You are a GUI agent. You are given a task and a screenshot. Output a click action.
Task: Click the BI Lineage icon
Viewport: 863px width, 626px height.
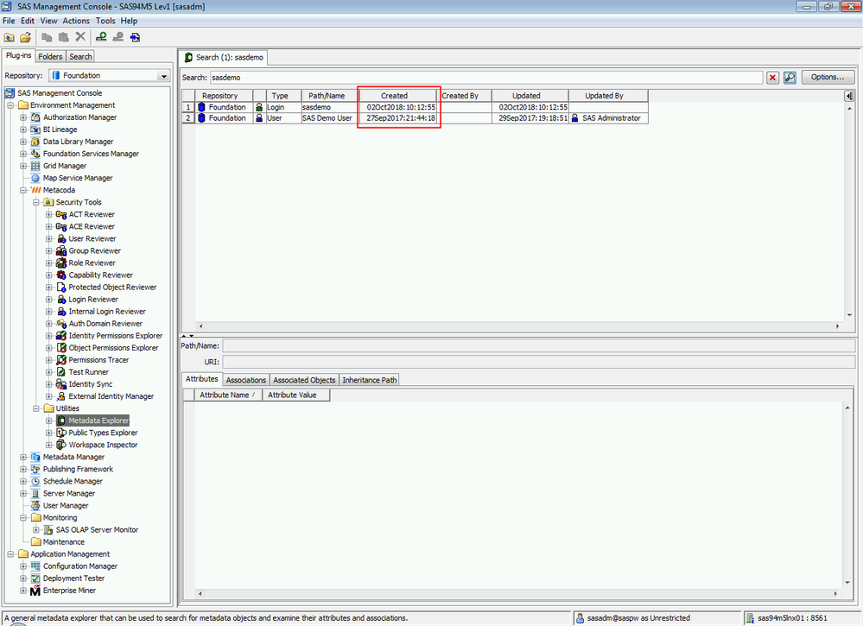click(x=35, y=130)
